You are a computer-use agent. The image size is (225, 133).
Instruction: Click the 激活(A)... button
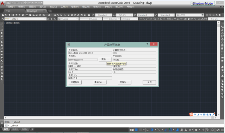(x=100, y=82)
